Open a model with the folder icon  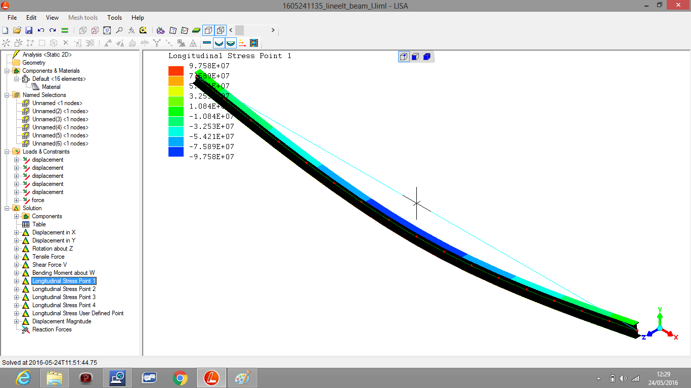(x=17, y=30)
